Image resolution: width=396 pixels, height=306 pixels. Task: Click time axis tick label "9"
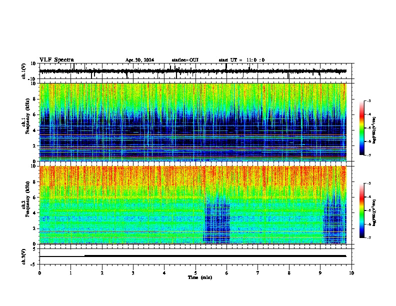coord(320,273)
